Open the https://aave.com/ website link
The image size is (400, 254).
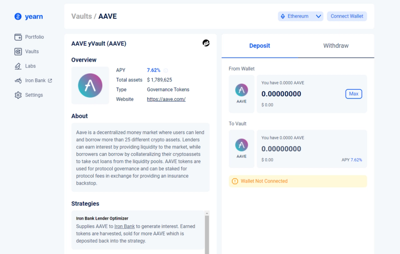click(x=166, y=99)
